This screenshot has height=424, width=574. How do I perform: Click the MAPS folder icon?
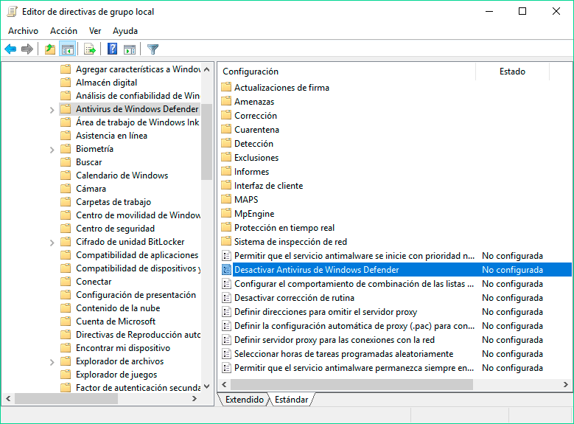coord(227,199)
